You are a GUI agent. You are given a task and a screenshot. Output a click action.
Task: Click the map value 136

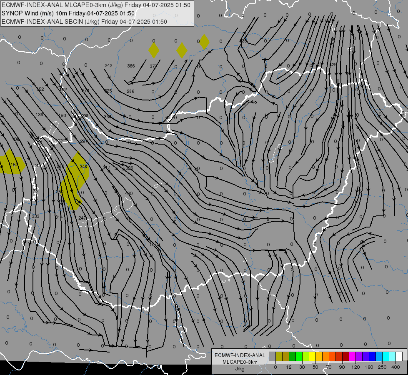(x=39, y=115)
